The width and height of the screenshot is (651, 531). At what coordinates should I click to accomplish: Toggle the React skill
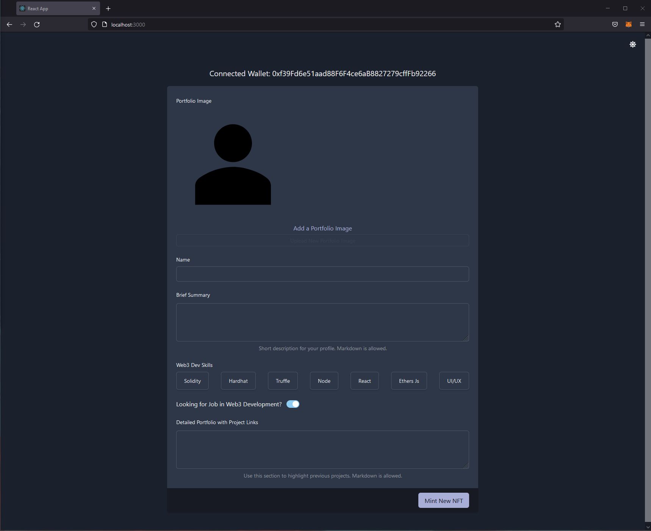(365, 381)
